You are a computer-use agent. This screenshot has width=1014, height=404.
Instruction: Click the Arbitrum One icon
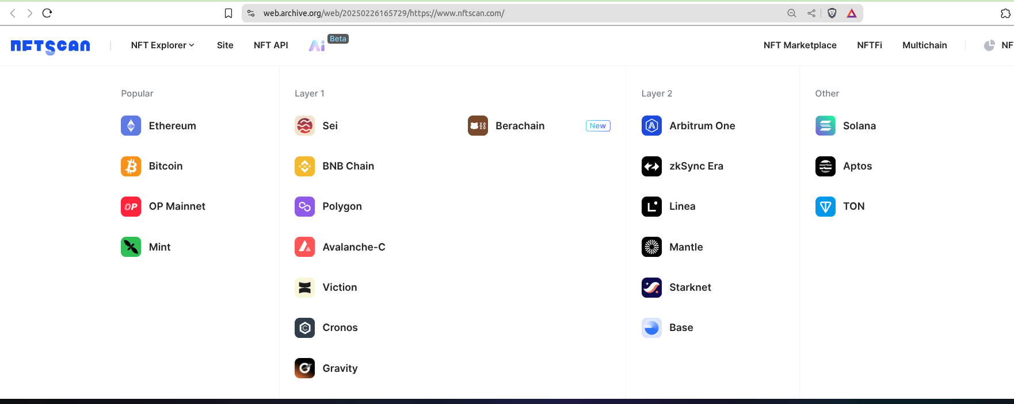pyautogui.click(x=651, y=126)
